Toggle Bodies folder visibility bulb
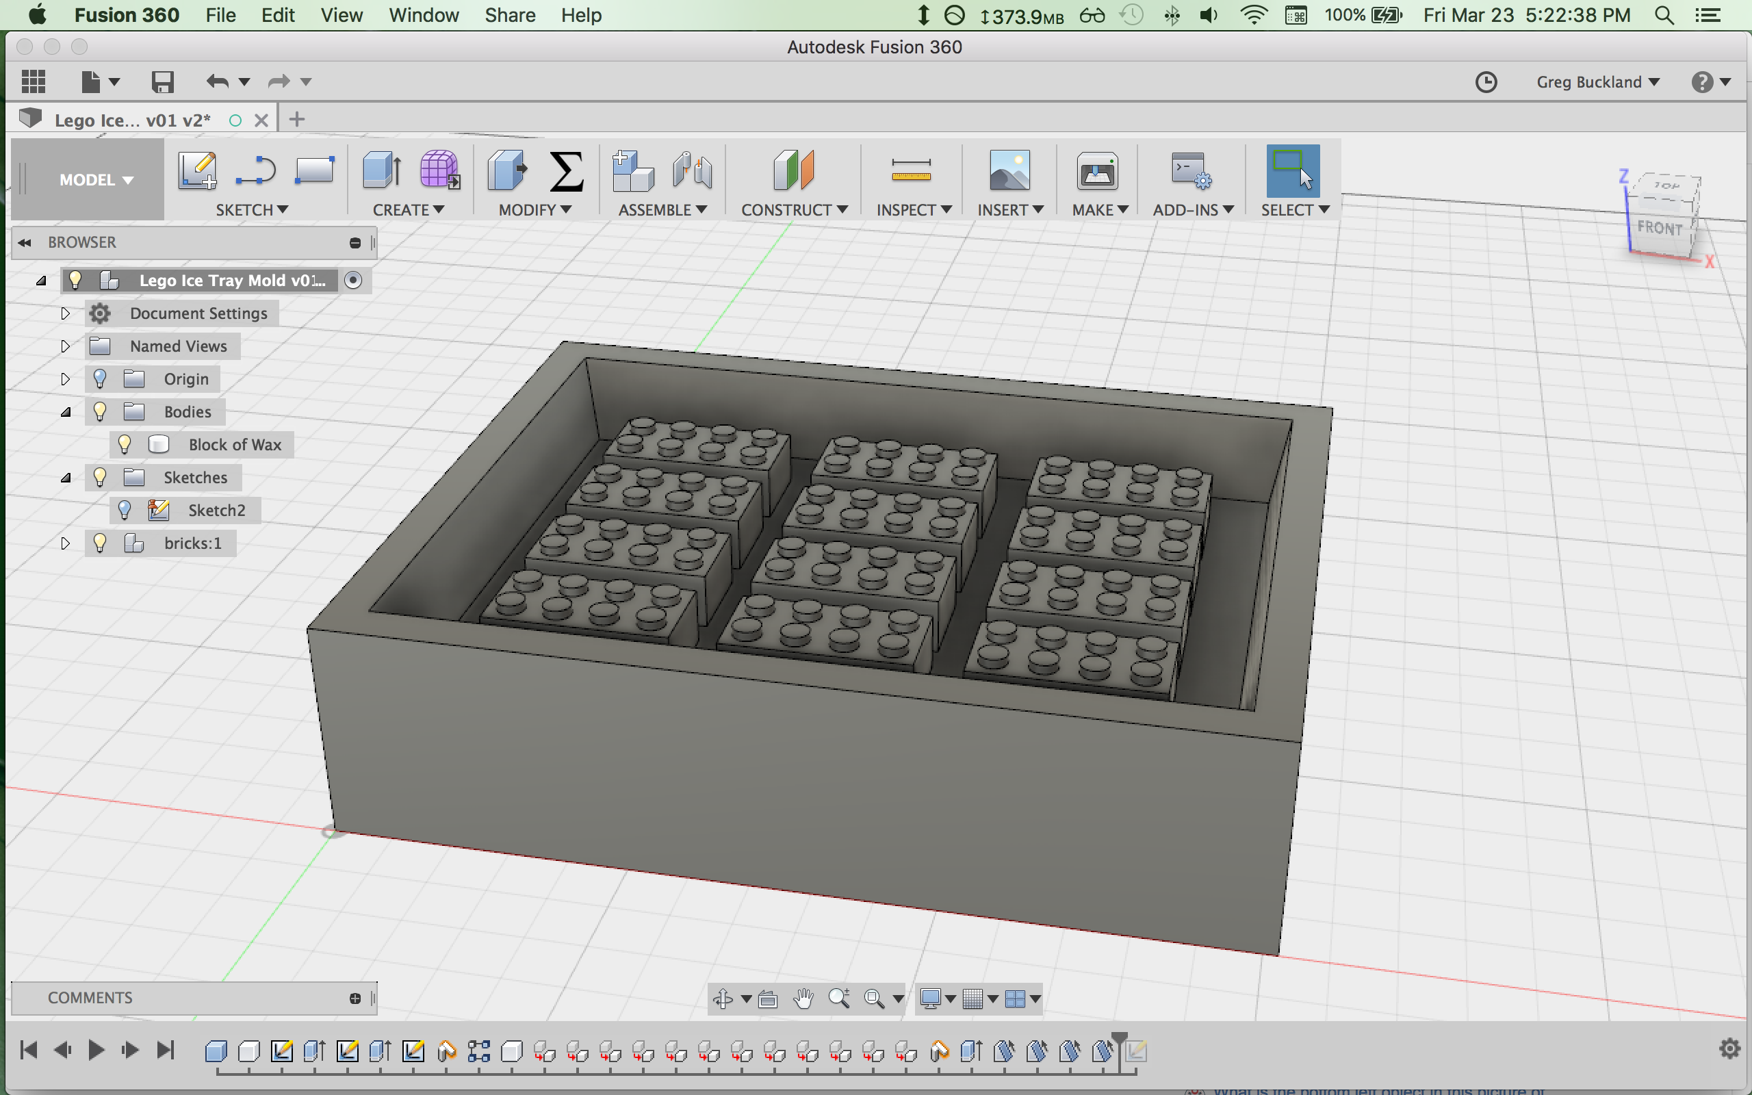The height and width of the screenshot is (1095, 1752). [100, 411]
